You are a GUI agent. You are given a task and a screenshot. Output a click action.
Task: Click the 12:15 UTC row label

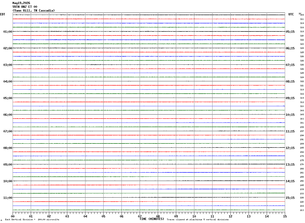[x=290, y=148]
